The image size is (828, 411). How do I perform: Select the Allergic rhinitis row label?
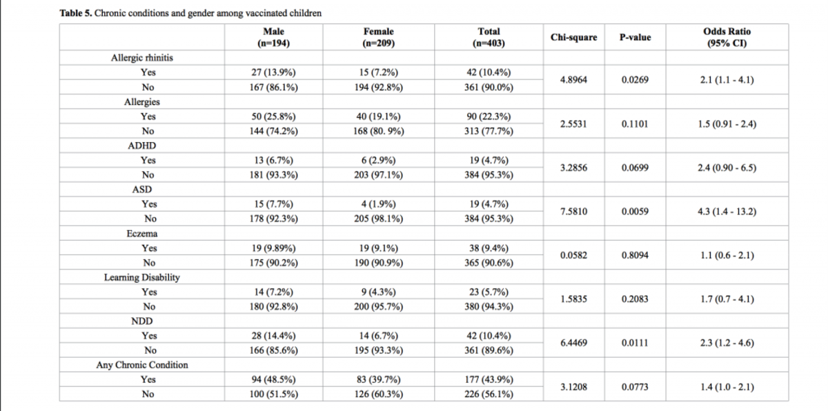pos(142,58)
